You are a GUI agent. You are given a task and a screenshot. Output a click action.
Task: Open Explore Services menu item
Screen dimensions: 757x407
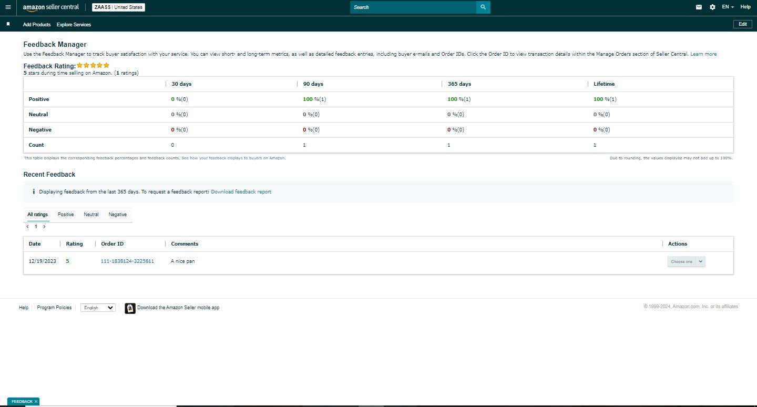tap(74, 25)
